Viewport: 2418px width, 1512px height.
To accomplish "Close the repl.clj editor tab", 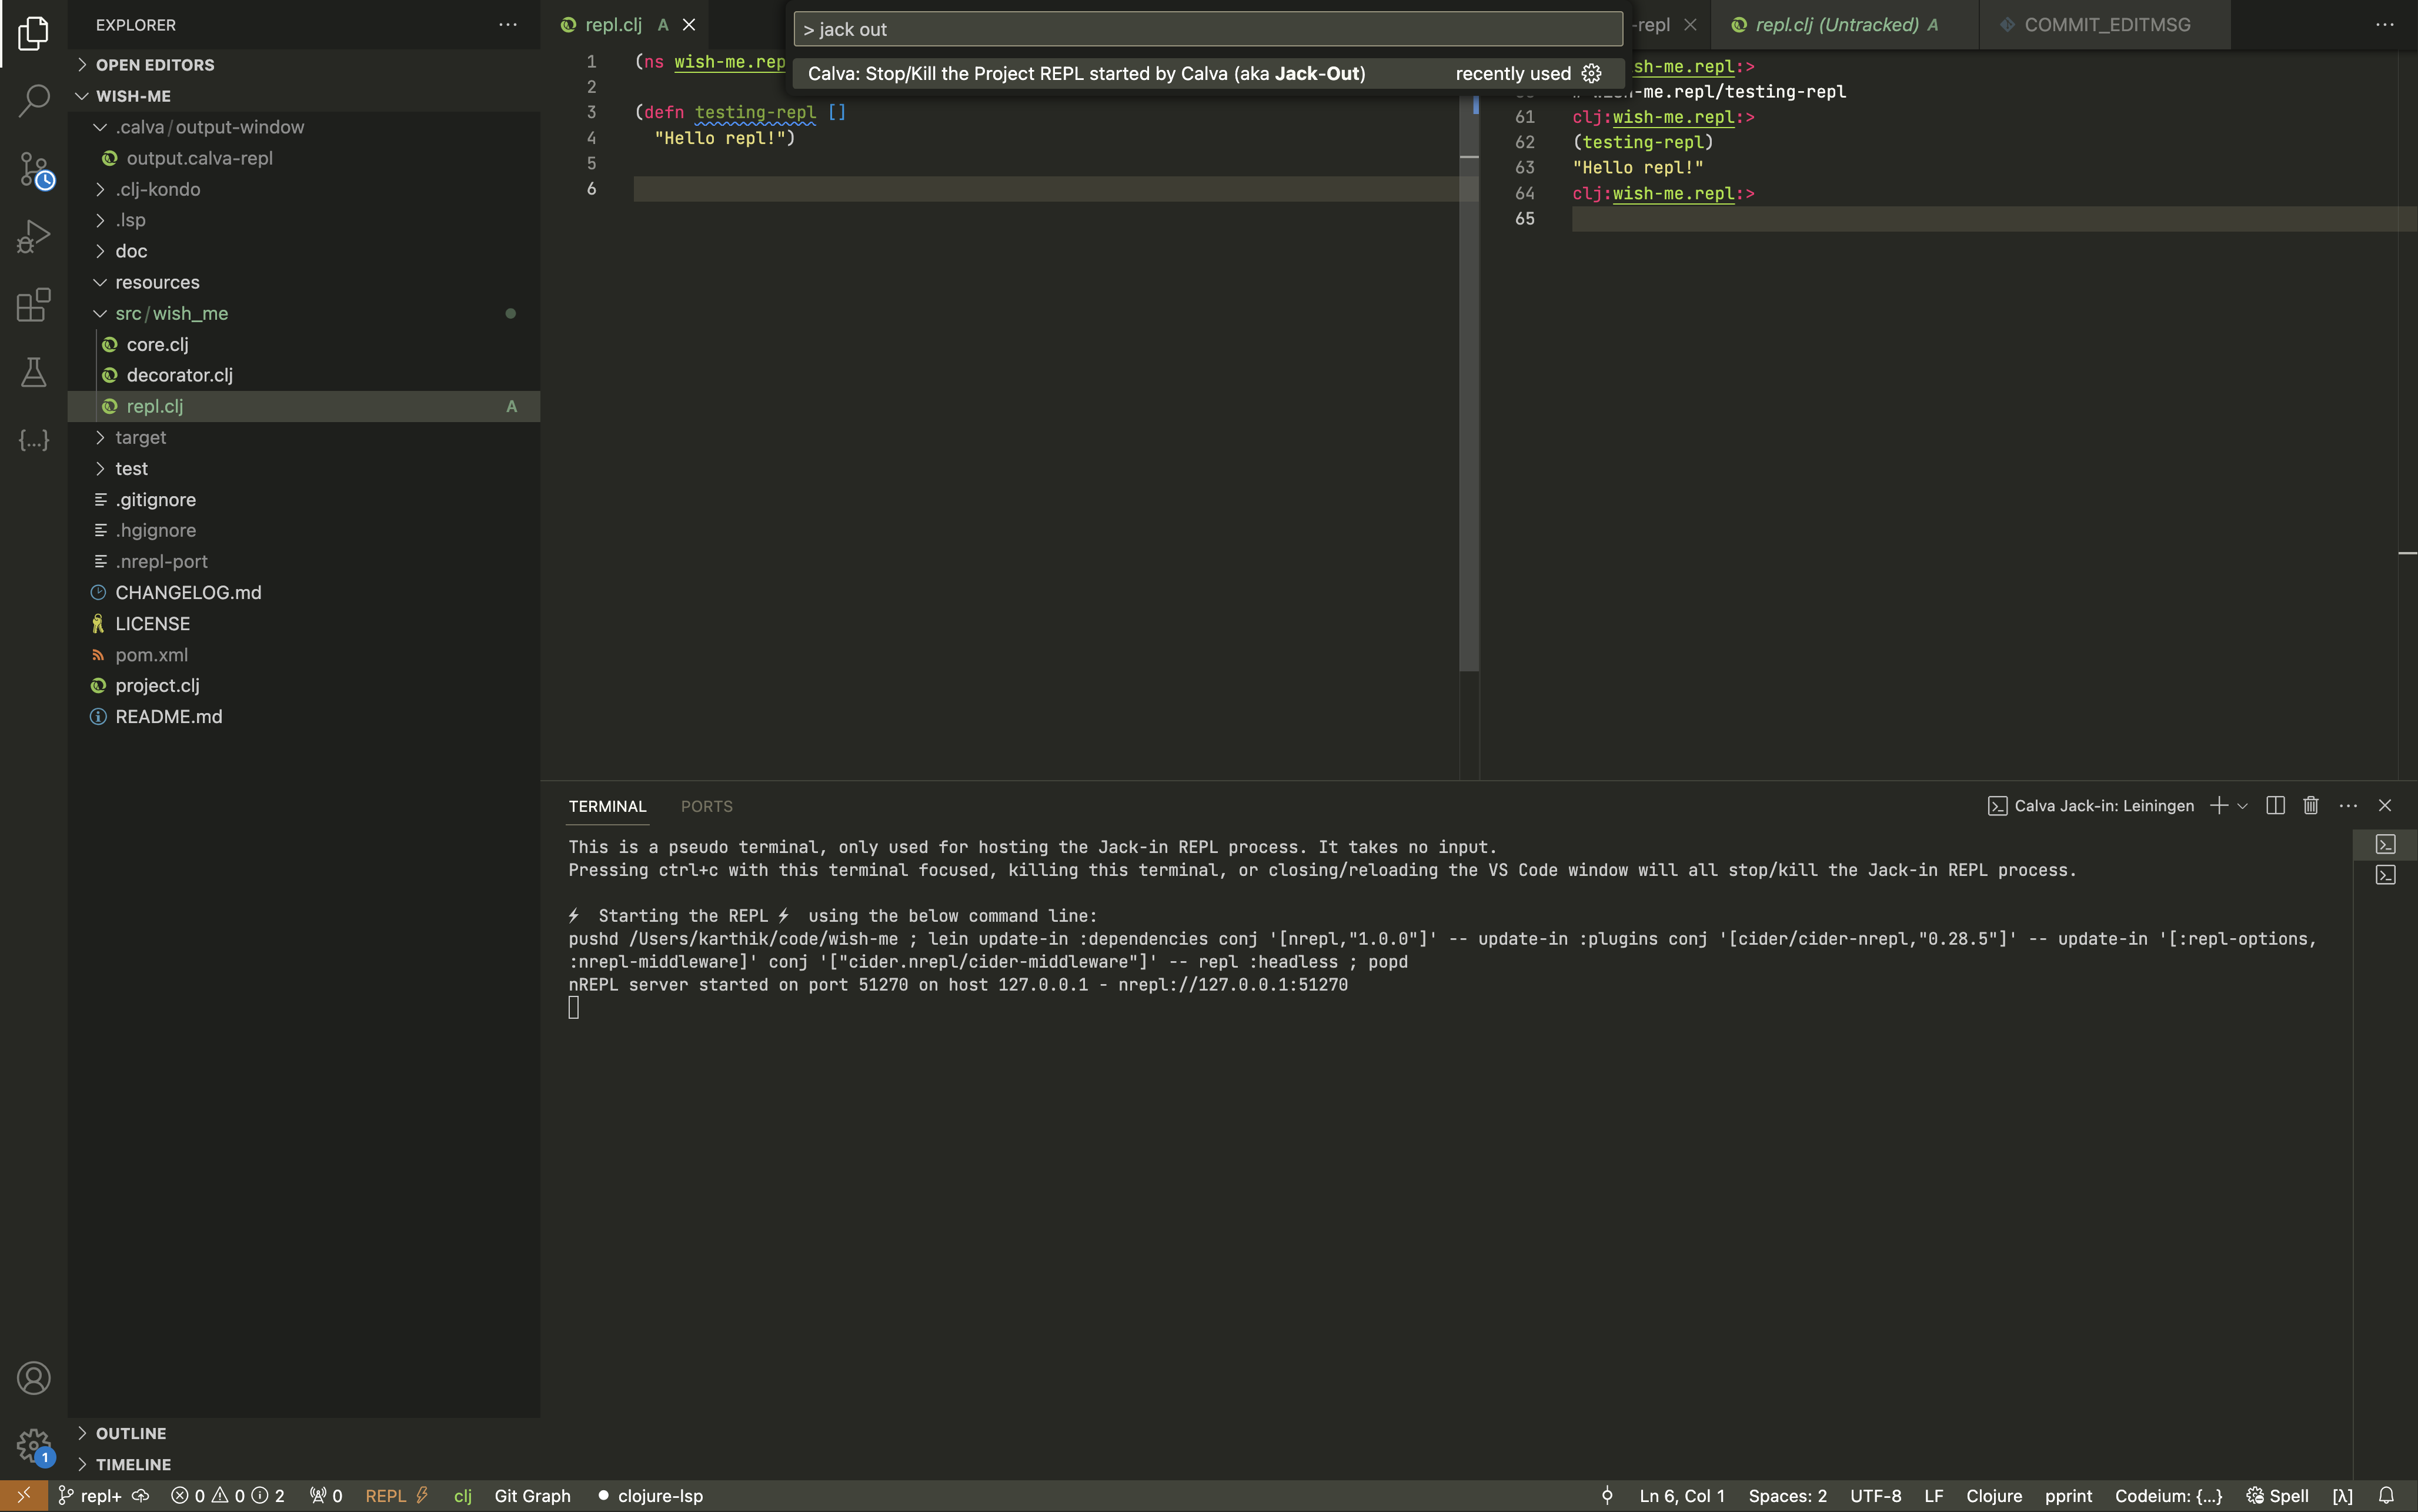I will pos(689,25).
